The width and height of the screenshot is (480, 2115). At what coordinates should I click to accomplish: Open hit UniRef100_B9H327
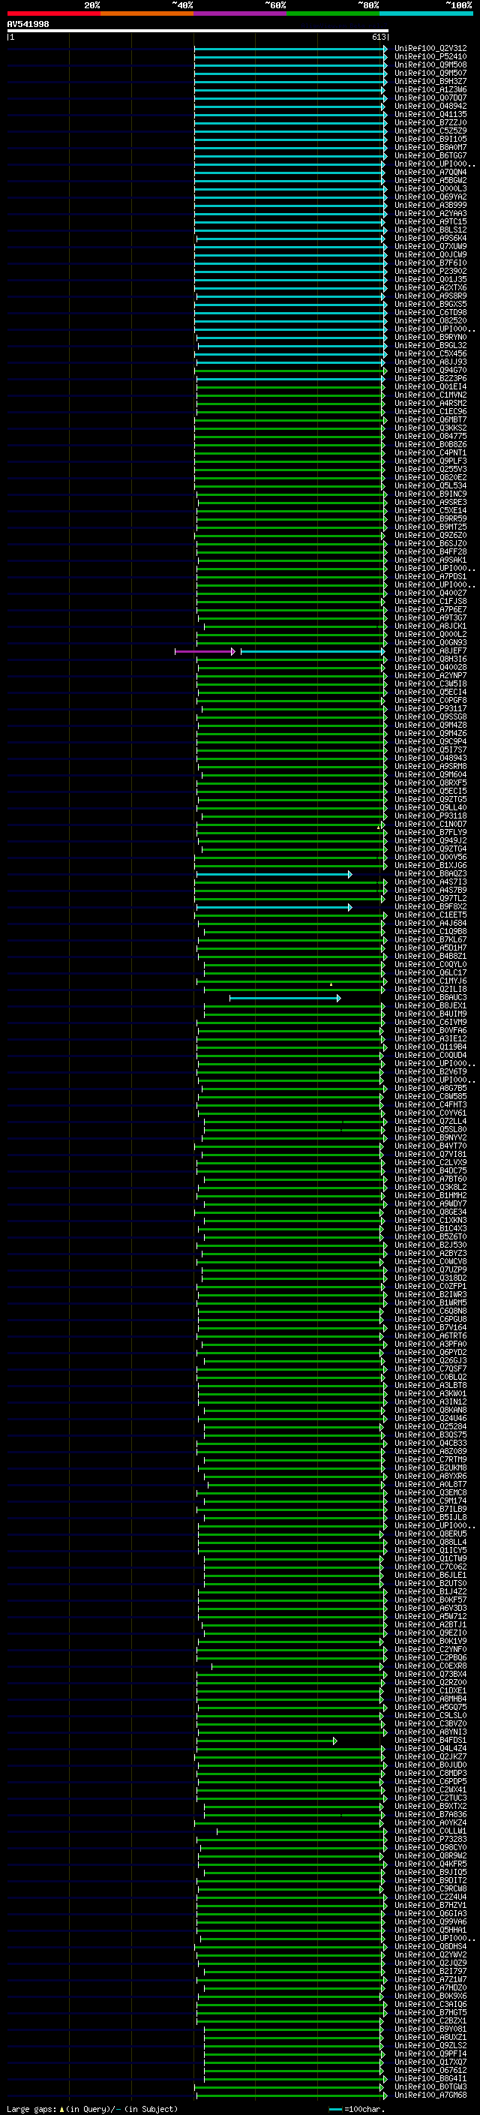[x=430, y=81]
